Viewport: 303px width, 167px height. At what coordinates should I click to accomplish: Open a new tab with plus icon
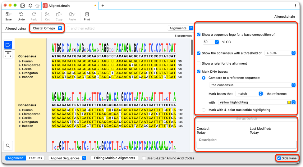pyautogui.click(x=103, y=6)
